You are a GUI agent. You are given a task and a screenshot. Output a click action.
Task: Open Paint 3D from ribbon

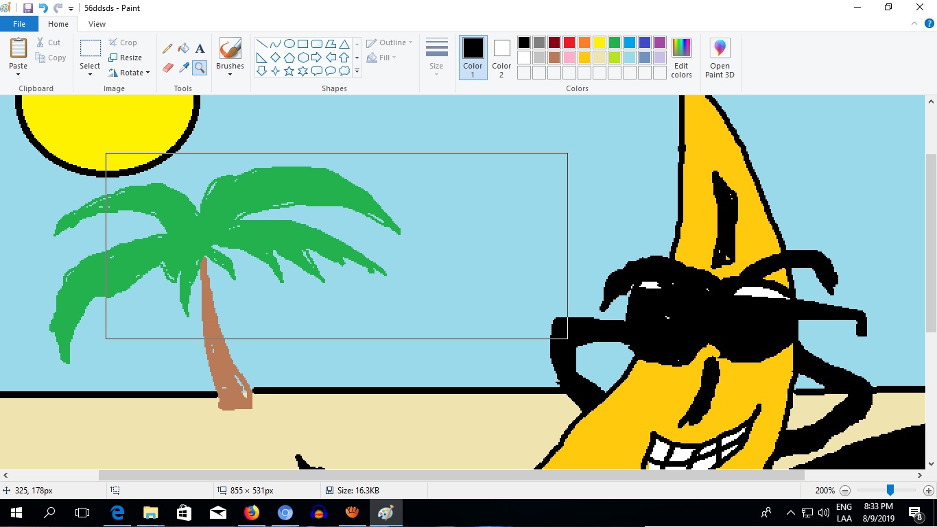[720, 58]
